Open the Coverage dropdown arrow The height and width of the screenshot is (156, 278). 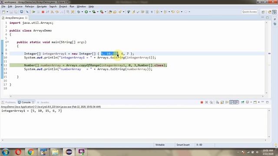click(98, 12)
